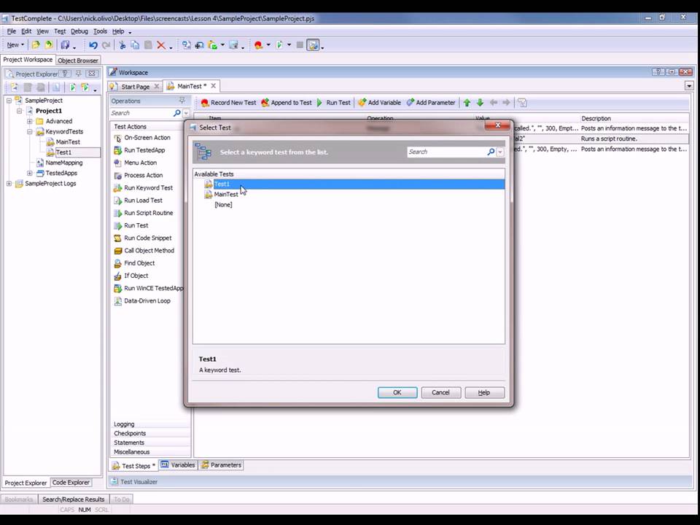Open the New button dropdown arrow

(23, 45)
